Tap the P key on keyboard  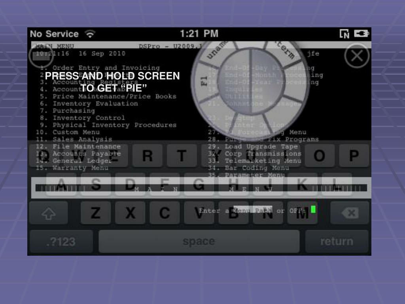click(354, 156)
